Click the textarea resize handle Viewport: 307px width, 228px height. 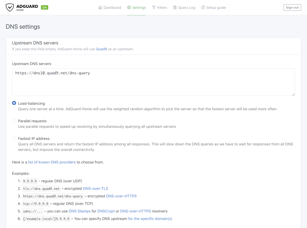point(293,94)
